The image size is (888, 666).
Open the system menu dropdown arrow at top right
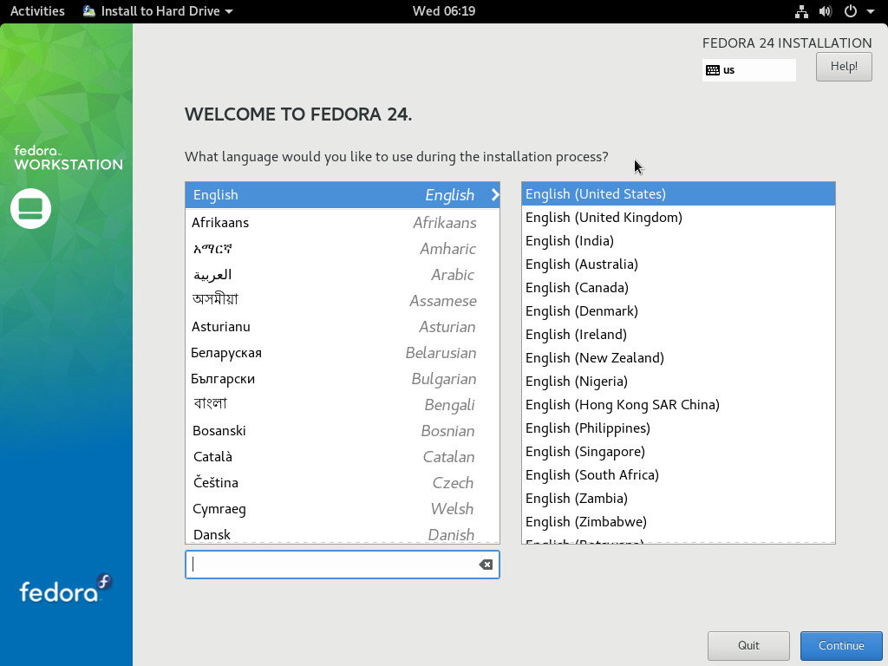tap(870, 11)
